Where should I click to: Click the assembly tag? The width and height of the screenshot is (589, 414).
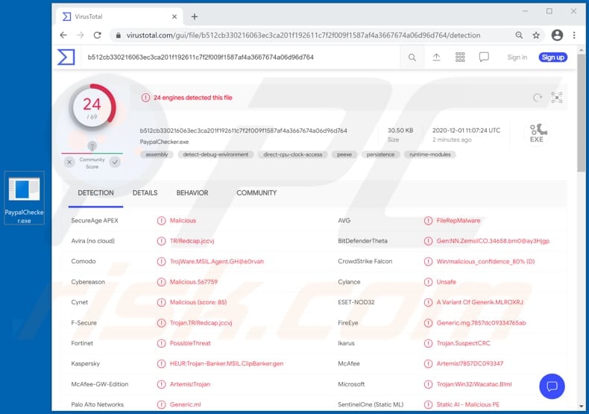(x=157, y=154)
